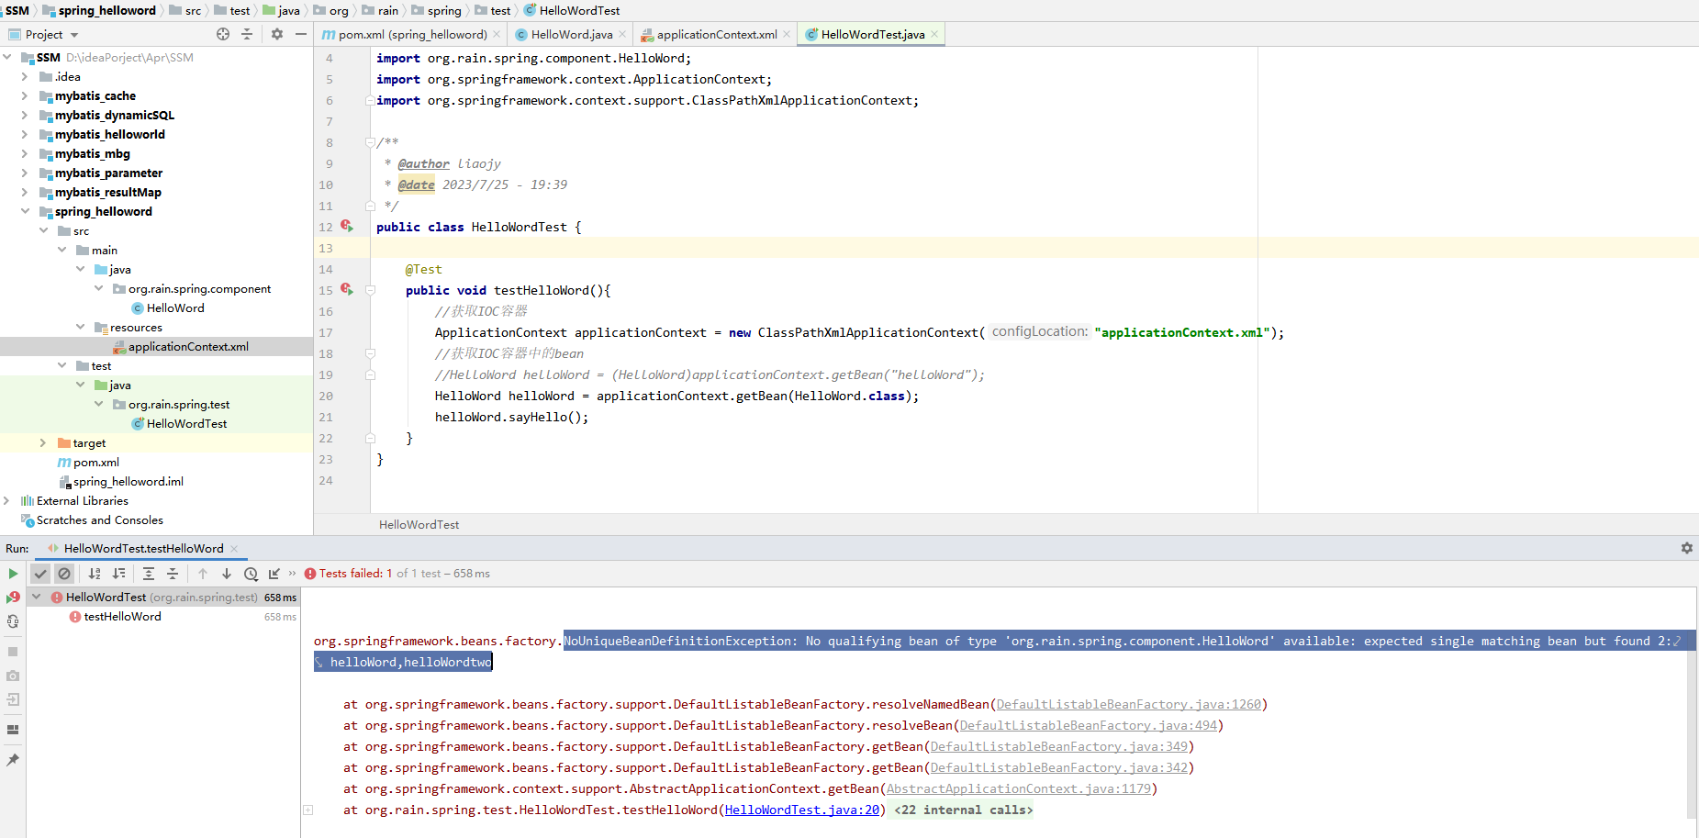Expand the target folder
Screen dimensions: 1699x838
tap(43, 442)
